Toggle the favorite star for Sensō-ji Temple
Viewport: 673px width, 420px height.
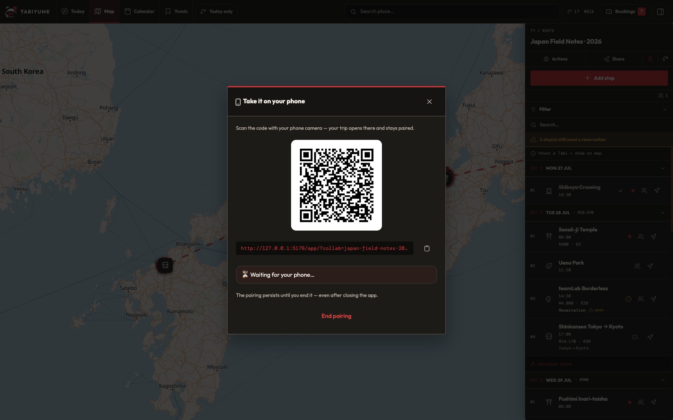click(630, 236)
